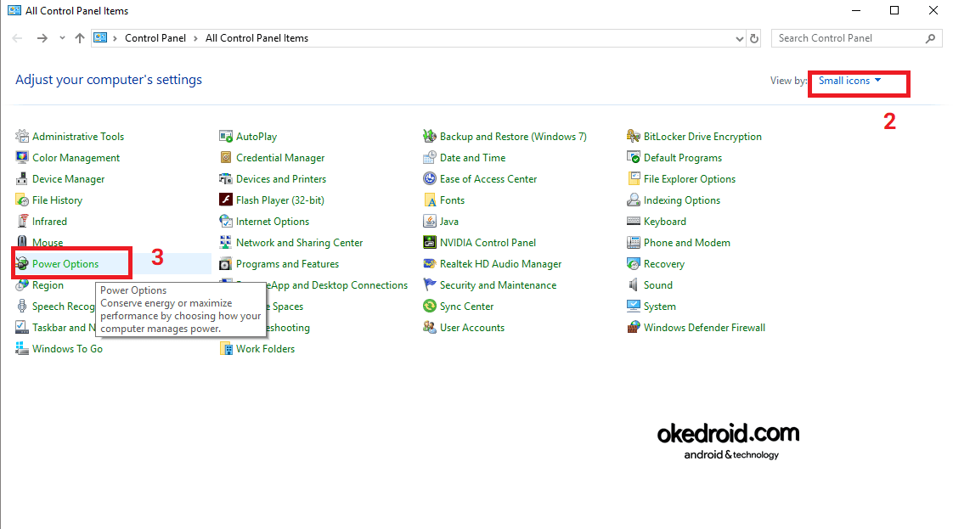
Task: Go back to previous location
Action: [17, 38]
